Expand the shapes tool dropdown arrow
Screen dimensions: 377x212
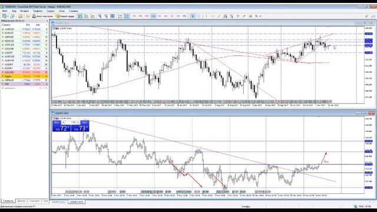click(x=260, y=16)
